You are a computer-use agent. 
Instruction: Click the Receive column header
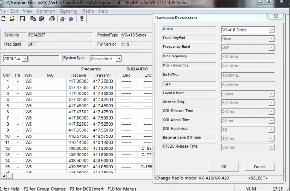coord(78,75)
